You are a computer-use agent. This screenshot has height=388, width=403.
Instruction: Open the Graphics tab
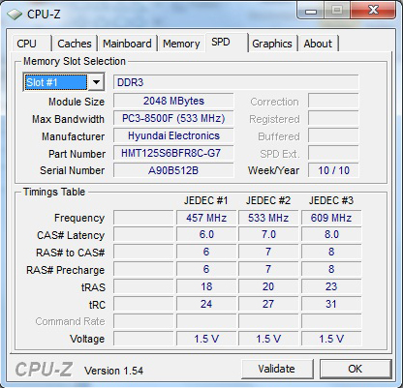tap(272, 44)
